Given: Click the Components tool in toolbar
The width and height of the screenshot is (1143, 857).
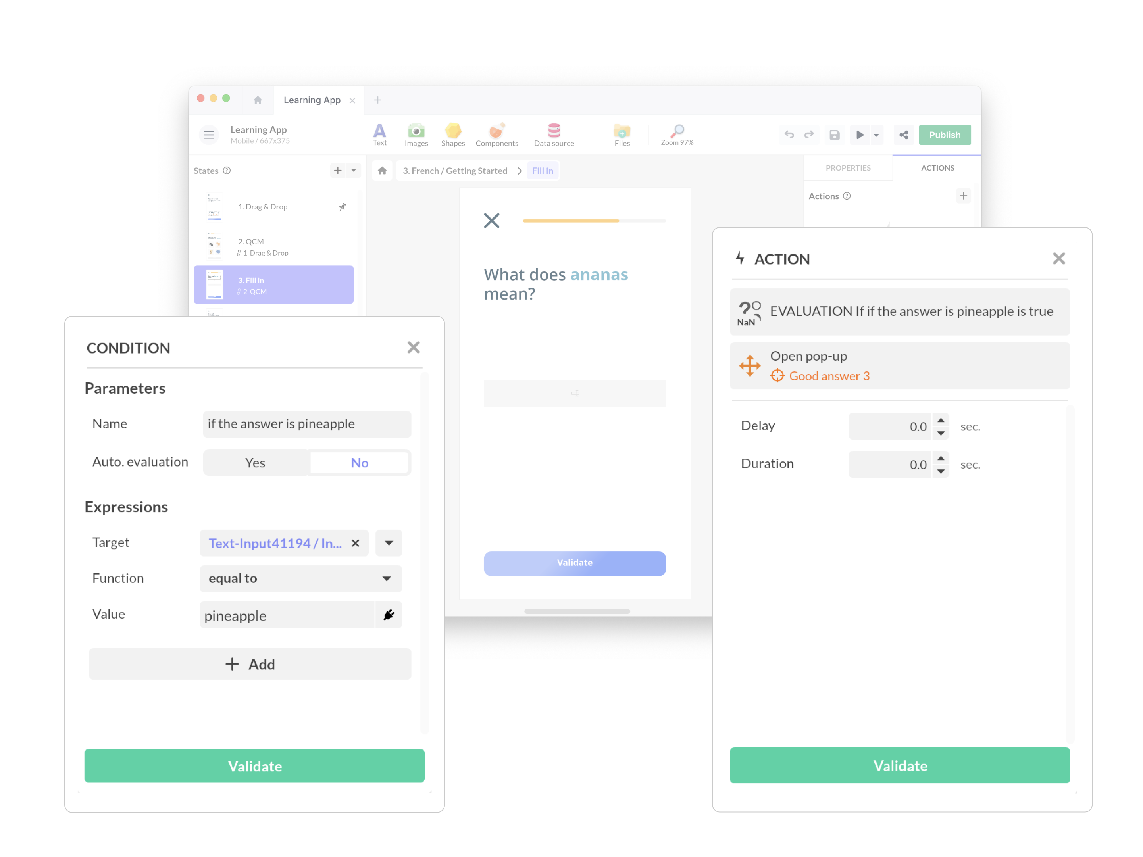Looking at the screenshot, I should pyautogui.click(x=497, y=135).
